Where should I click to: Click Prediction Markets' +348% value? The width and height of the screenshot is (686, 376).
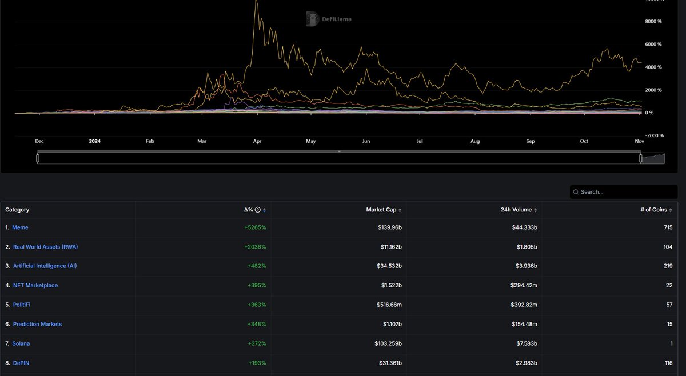257,324
